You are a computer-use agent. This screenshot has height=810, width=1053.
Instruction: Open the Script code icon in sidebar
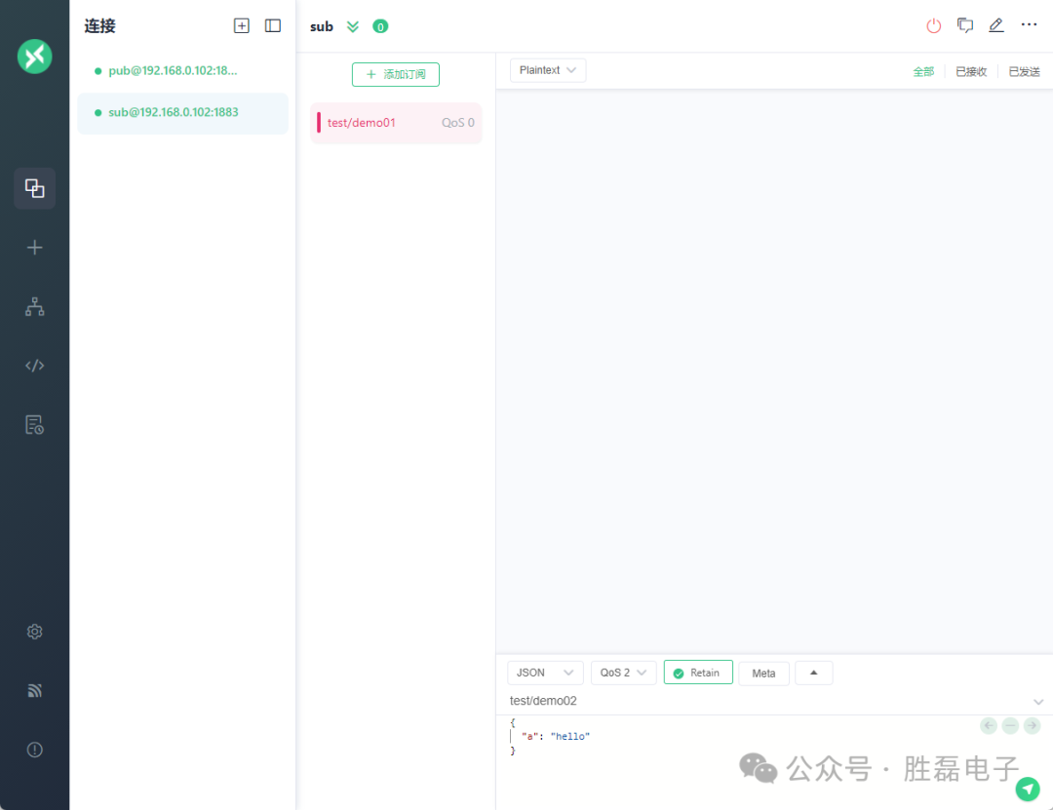tap(34, 366)
